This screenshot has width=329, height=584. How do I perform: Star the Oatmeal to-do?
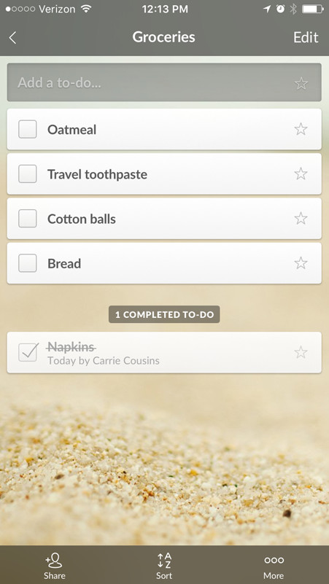[301, 129]
